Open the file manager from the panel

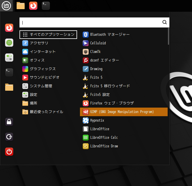[21, 6]
